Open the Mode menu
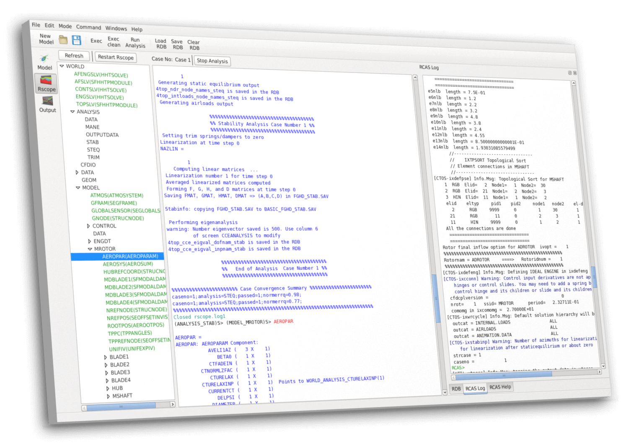This screenshot has height=446, width=626. point(65,26)
